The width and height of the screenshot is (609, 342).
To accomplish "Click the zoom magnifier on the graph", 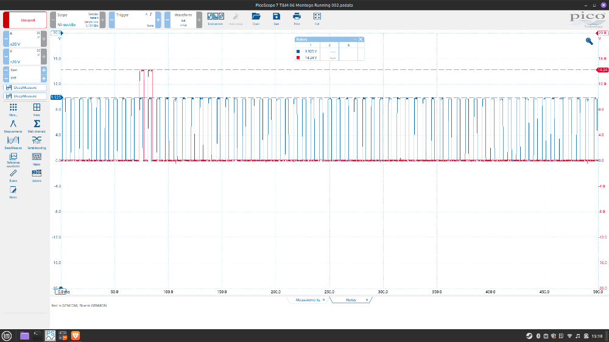I will [x=589, y=41].
